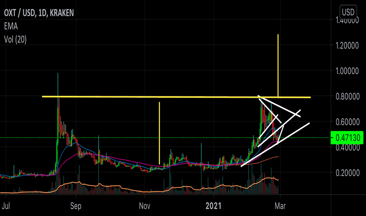Select the yellow horizontal resistance line
Viewport: 366px width, 216px height.
176,97
